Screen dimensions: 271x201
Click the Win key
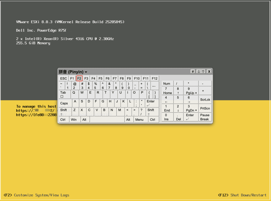click(x=75, y=120)
